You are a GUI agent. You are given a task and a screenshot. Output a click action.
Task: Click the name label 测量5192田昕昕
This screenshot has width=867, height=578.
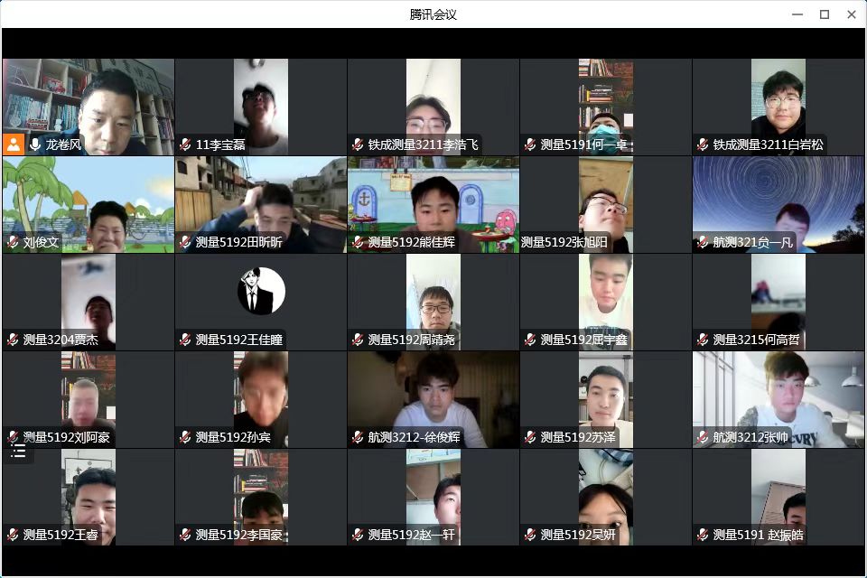point(238,242)
